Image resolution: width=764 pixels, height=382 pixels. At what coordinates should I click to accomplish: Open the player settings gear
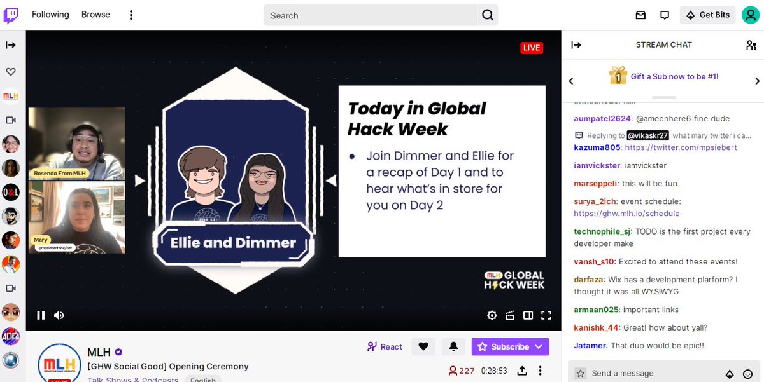pyautogui.click(x=492, y=315)
